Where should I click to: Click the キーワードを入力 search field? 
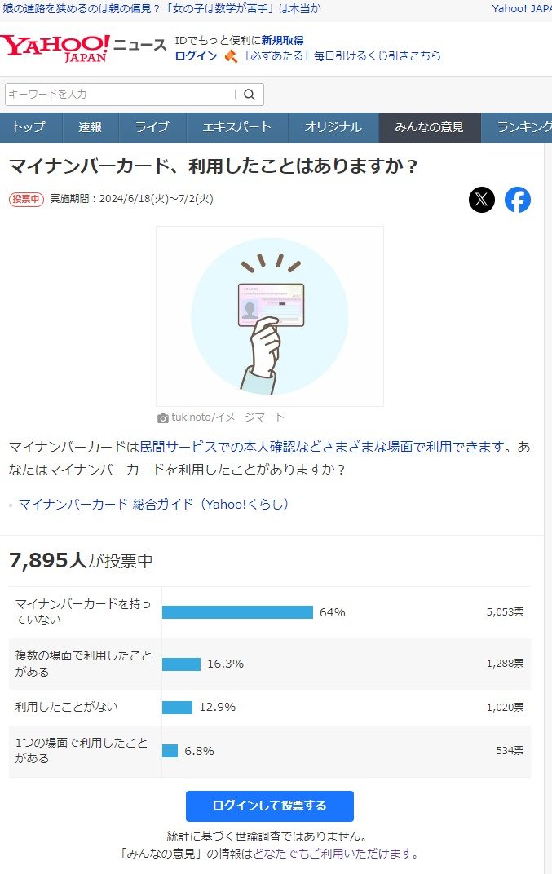tap(120, 95)
